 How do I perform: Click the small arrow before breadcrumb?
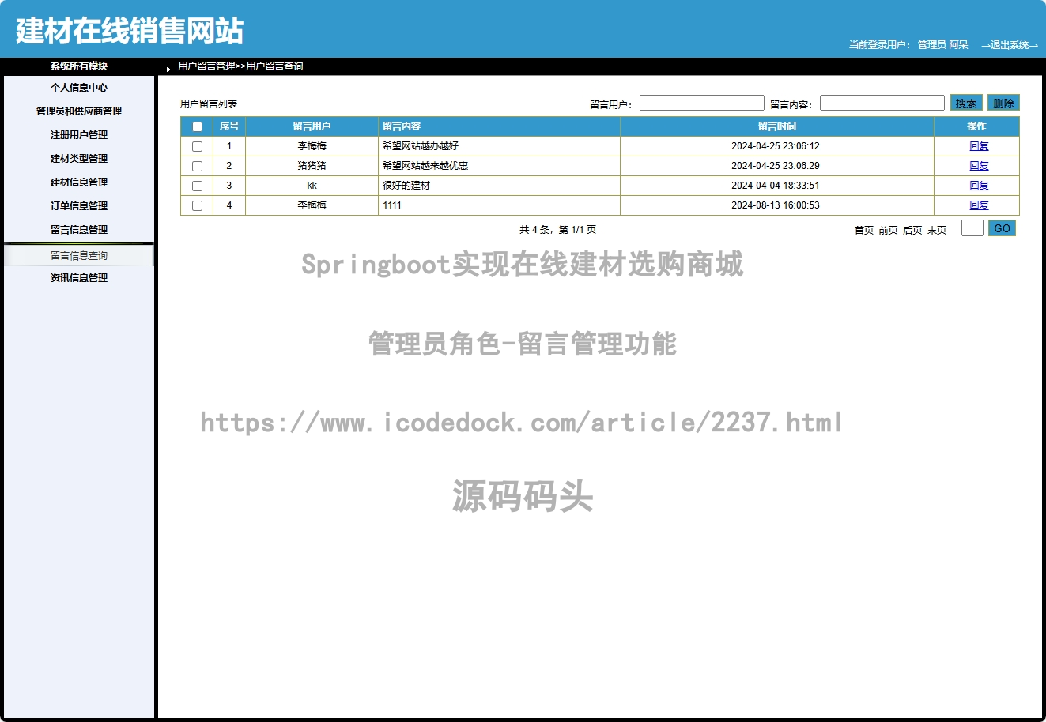168,69
